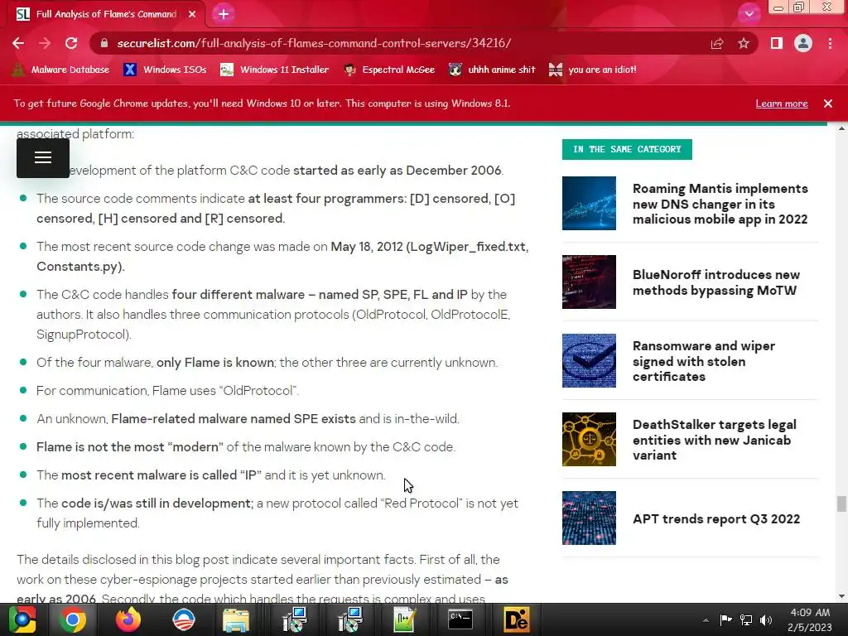Open the Obama-logo app on the taskbar
The height and width of the screenshot is (636, 848).
click(183, 619)
